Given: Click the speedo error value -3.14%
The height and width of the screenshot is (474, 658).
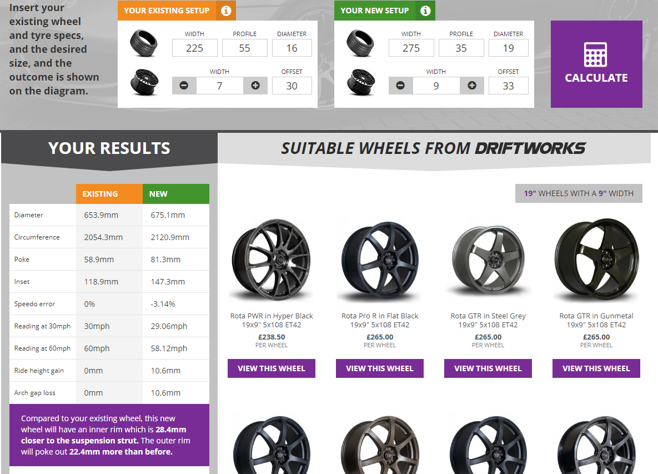Looking at the screenshot, I should 163,304.
